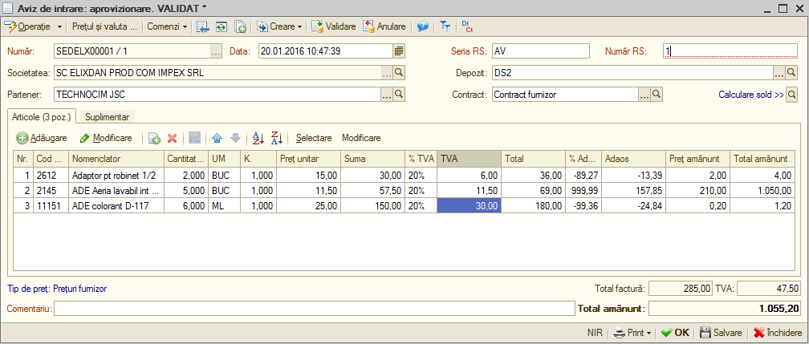Open calendar picker next to Data field
The width and height of the screenshot is (809, 344).
click(x=399, y=51)
